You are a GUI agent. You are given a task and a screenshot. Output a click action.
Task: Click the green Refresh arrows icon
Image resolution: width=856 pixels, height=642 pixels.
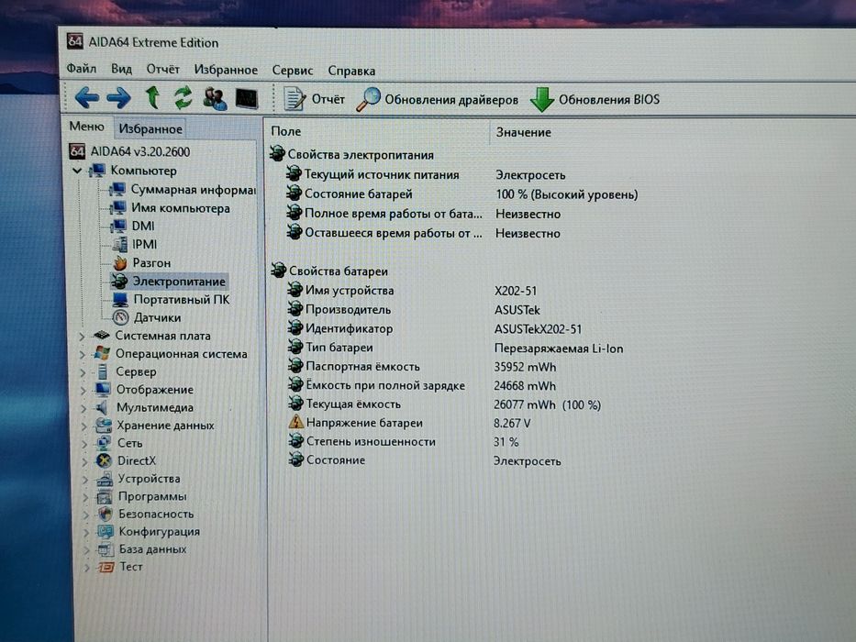(183, 98)
